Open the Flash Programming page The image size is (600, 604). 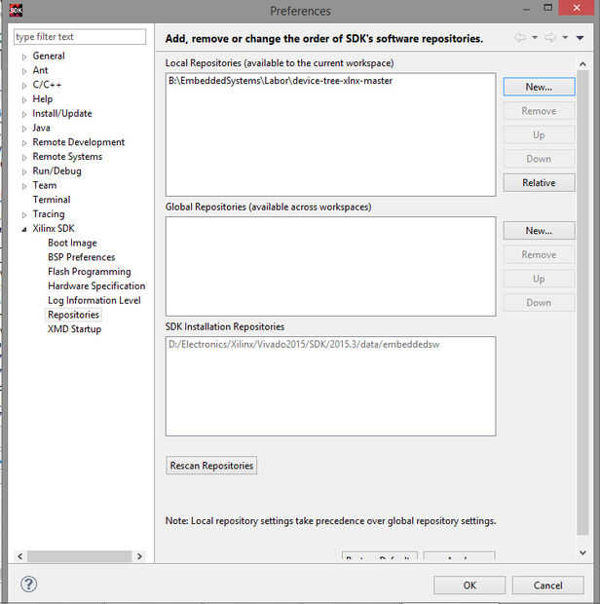click(90, 272)
